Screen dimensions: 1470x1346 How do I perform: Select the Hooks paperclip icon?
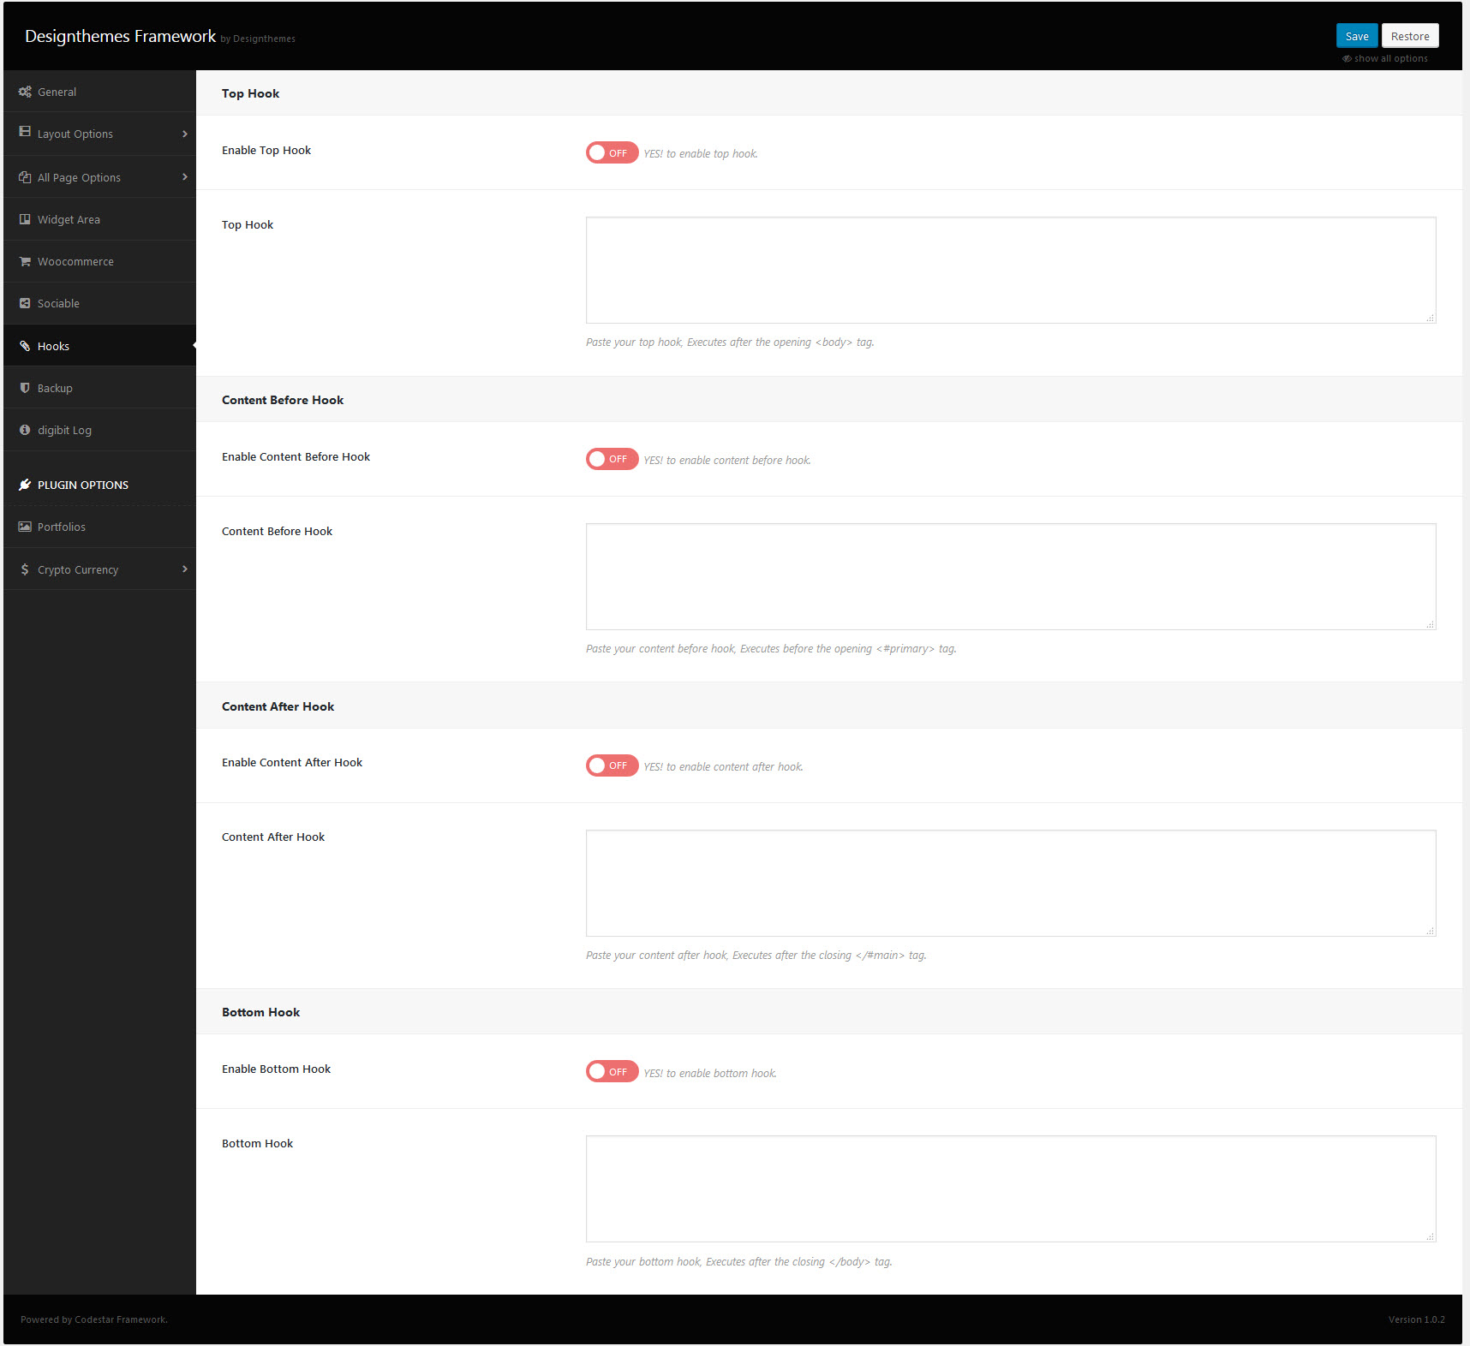click(25, 345)
